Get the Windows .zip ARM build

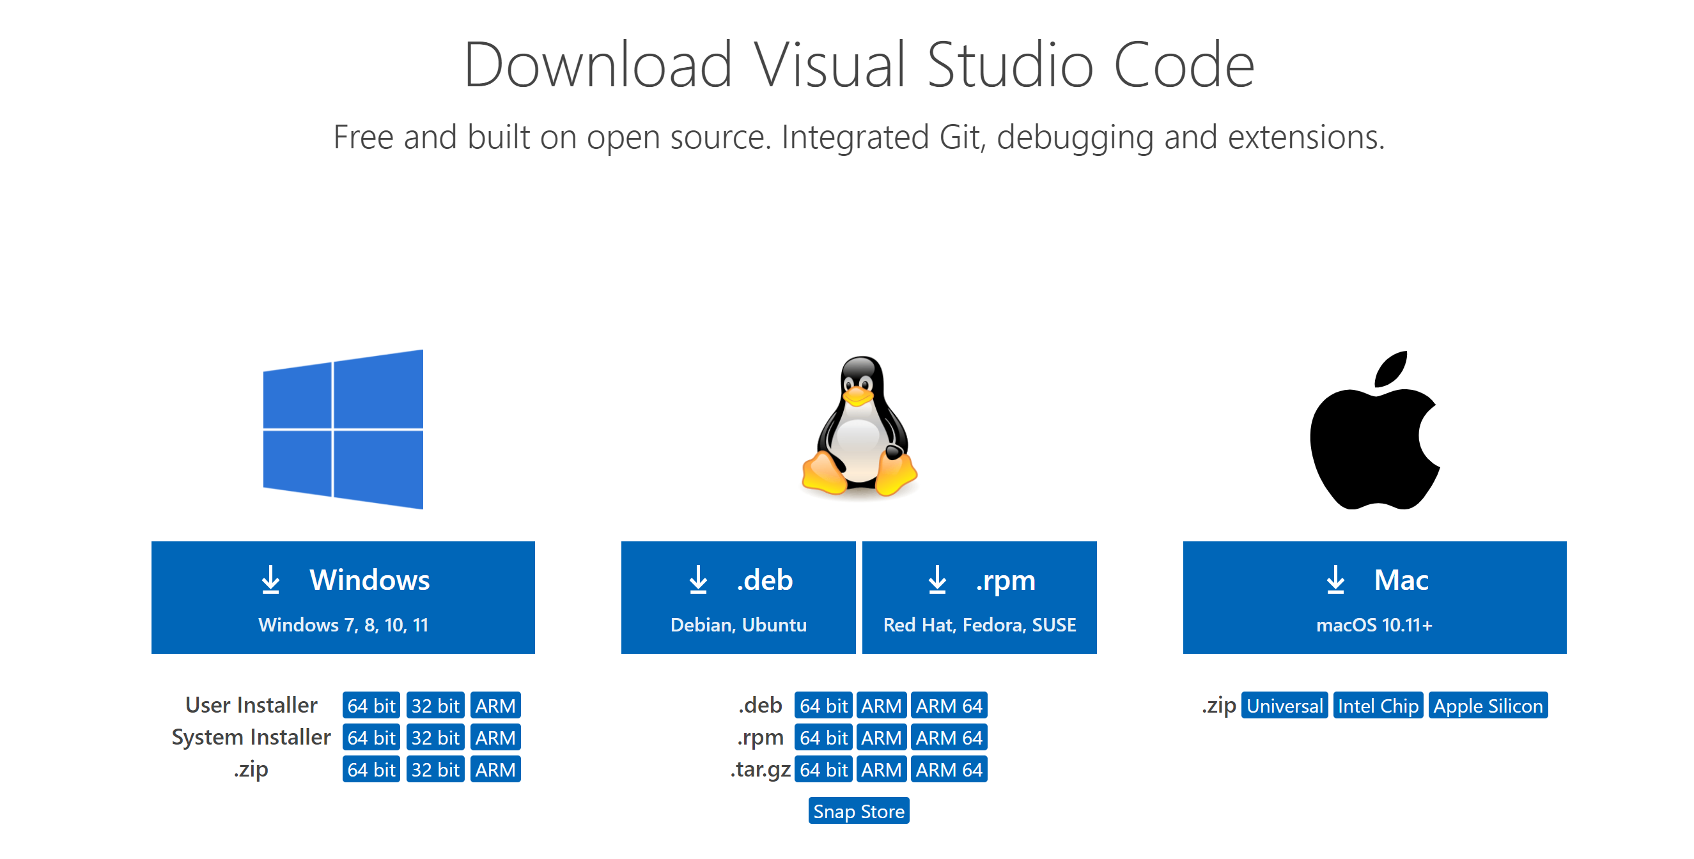point(495,769)
